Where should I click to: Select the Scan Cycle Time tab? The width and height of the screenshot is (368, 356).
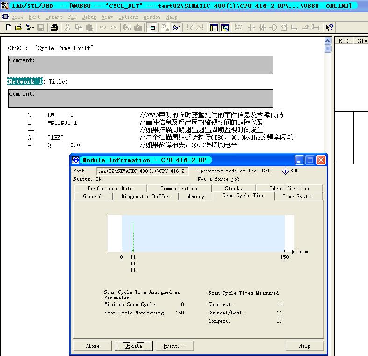click(x=243, y=196)
